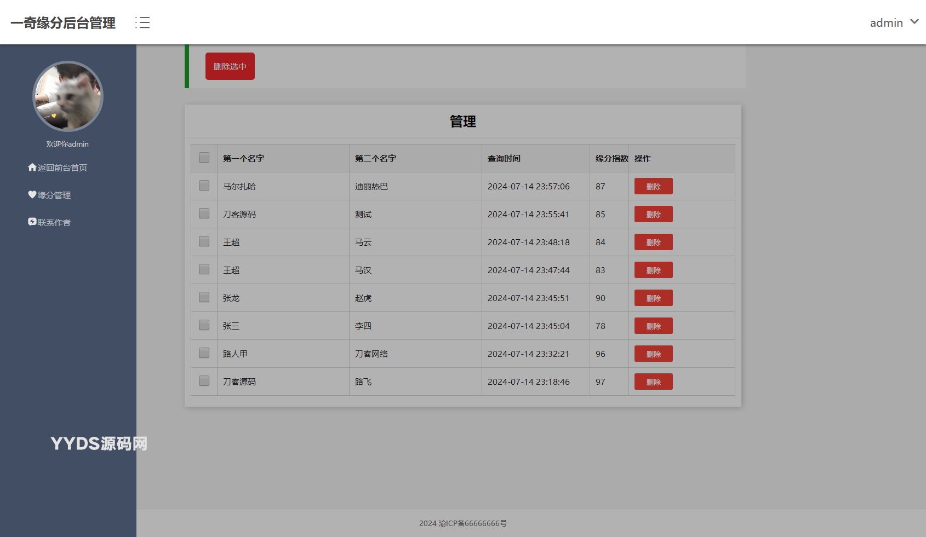926x537 pixels.
Task: Click the home icon beside 返回前台首页
Action: pyautogui.click(x=32, y=168)
